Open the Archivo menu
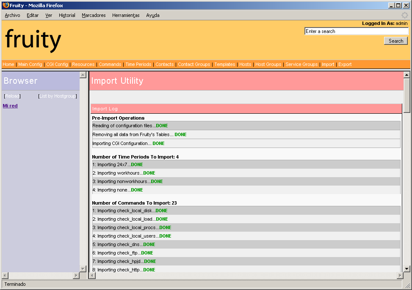This screenshot has width=412, height=290. coord(12,15)
